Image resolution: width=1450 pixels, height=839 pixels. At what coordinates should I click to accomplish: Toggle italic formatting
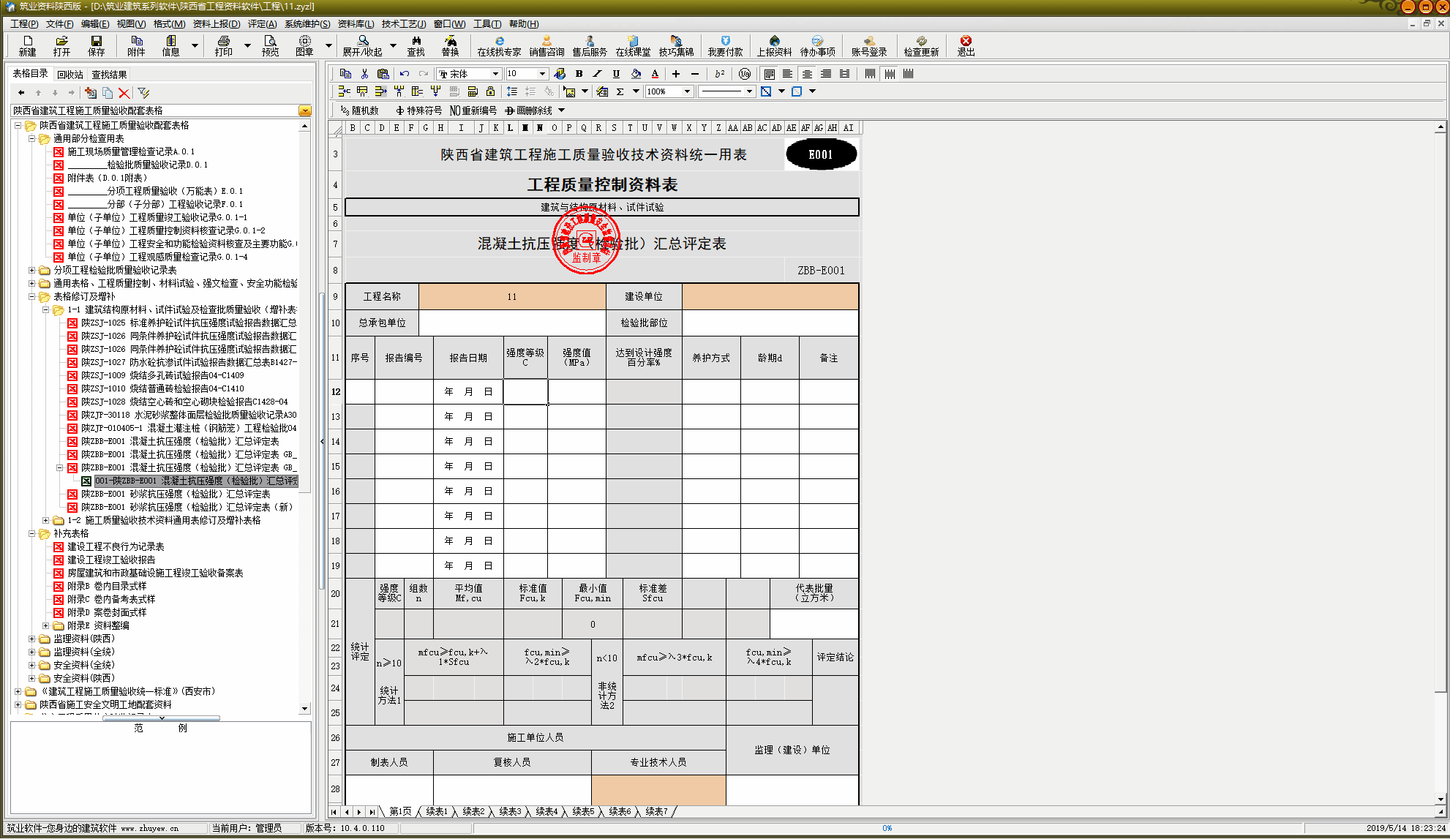[x=597, y=73]
